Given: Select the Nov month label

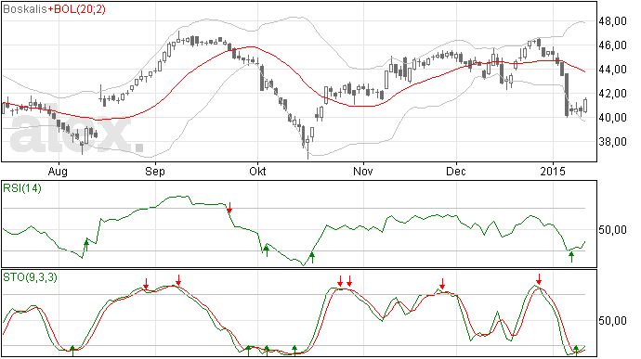Looking at the screenshot, I should point(363,171).
